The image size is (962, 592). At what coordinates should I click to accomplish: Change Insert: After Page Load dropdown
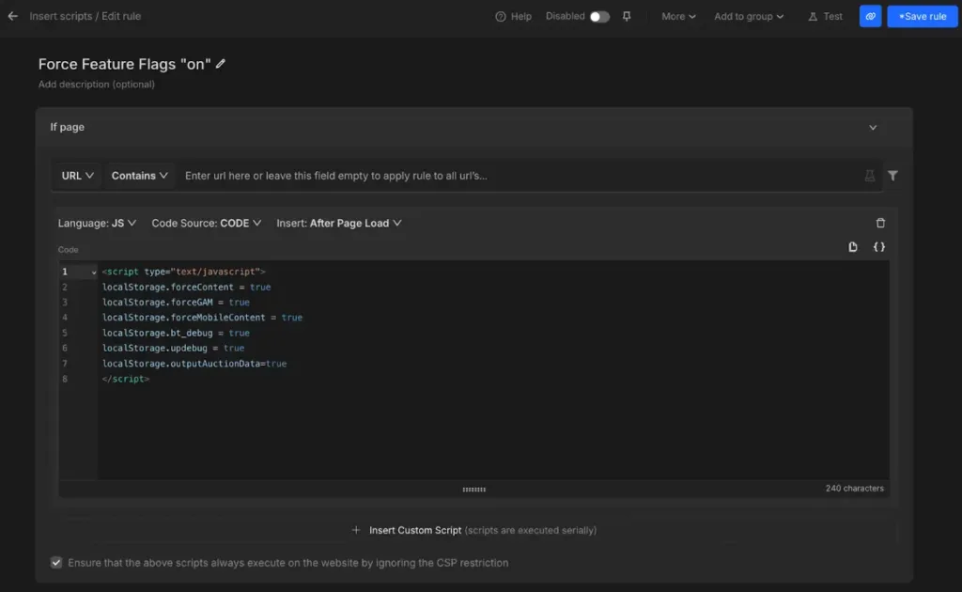(338, 224)
